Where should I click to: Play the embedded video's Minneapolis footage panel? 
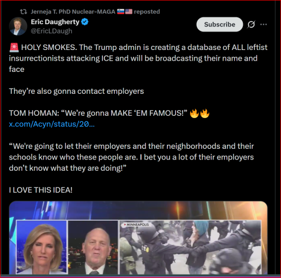pyautogui.click(x=191, y=247)
